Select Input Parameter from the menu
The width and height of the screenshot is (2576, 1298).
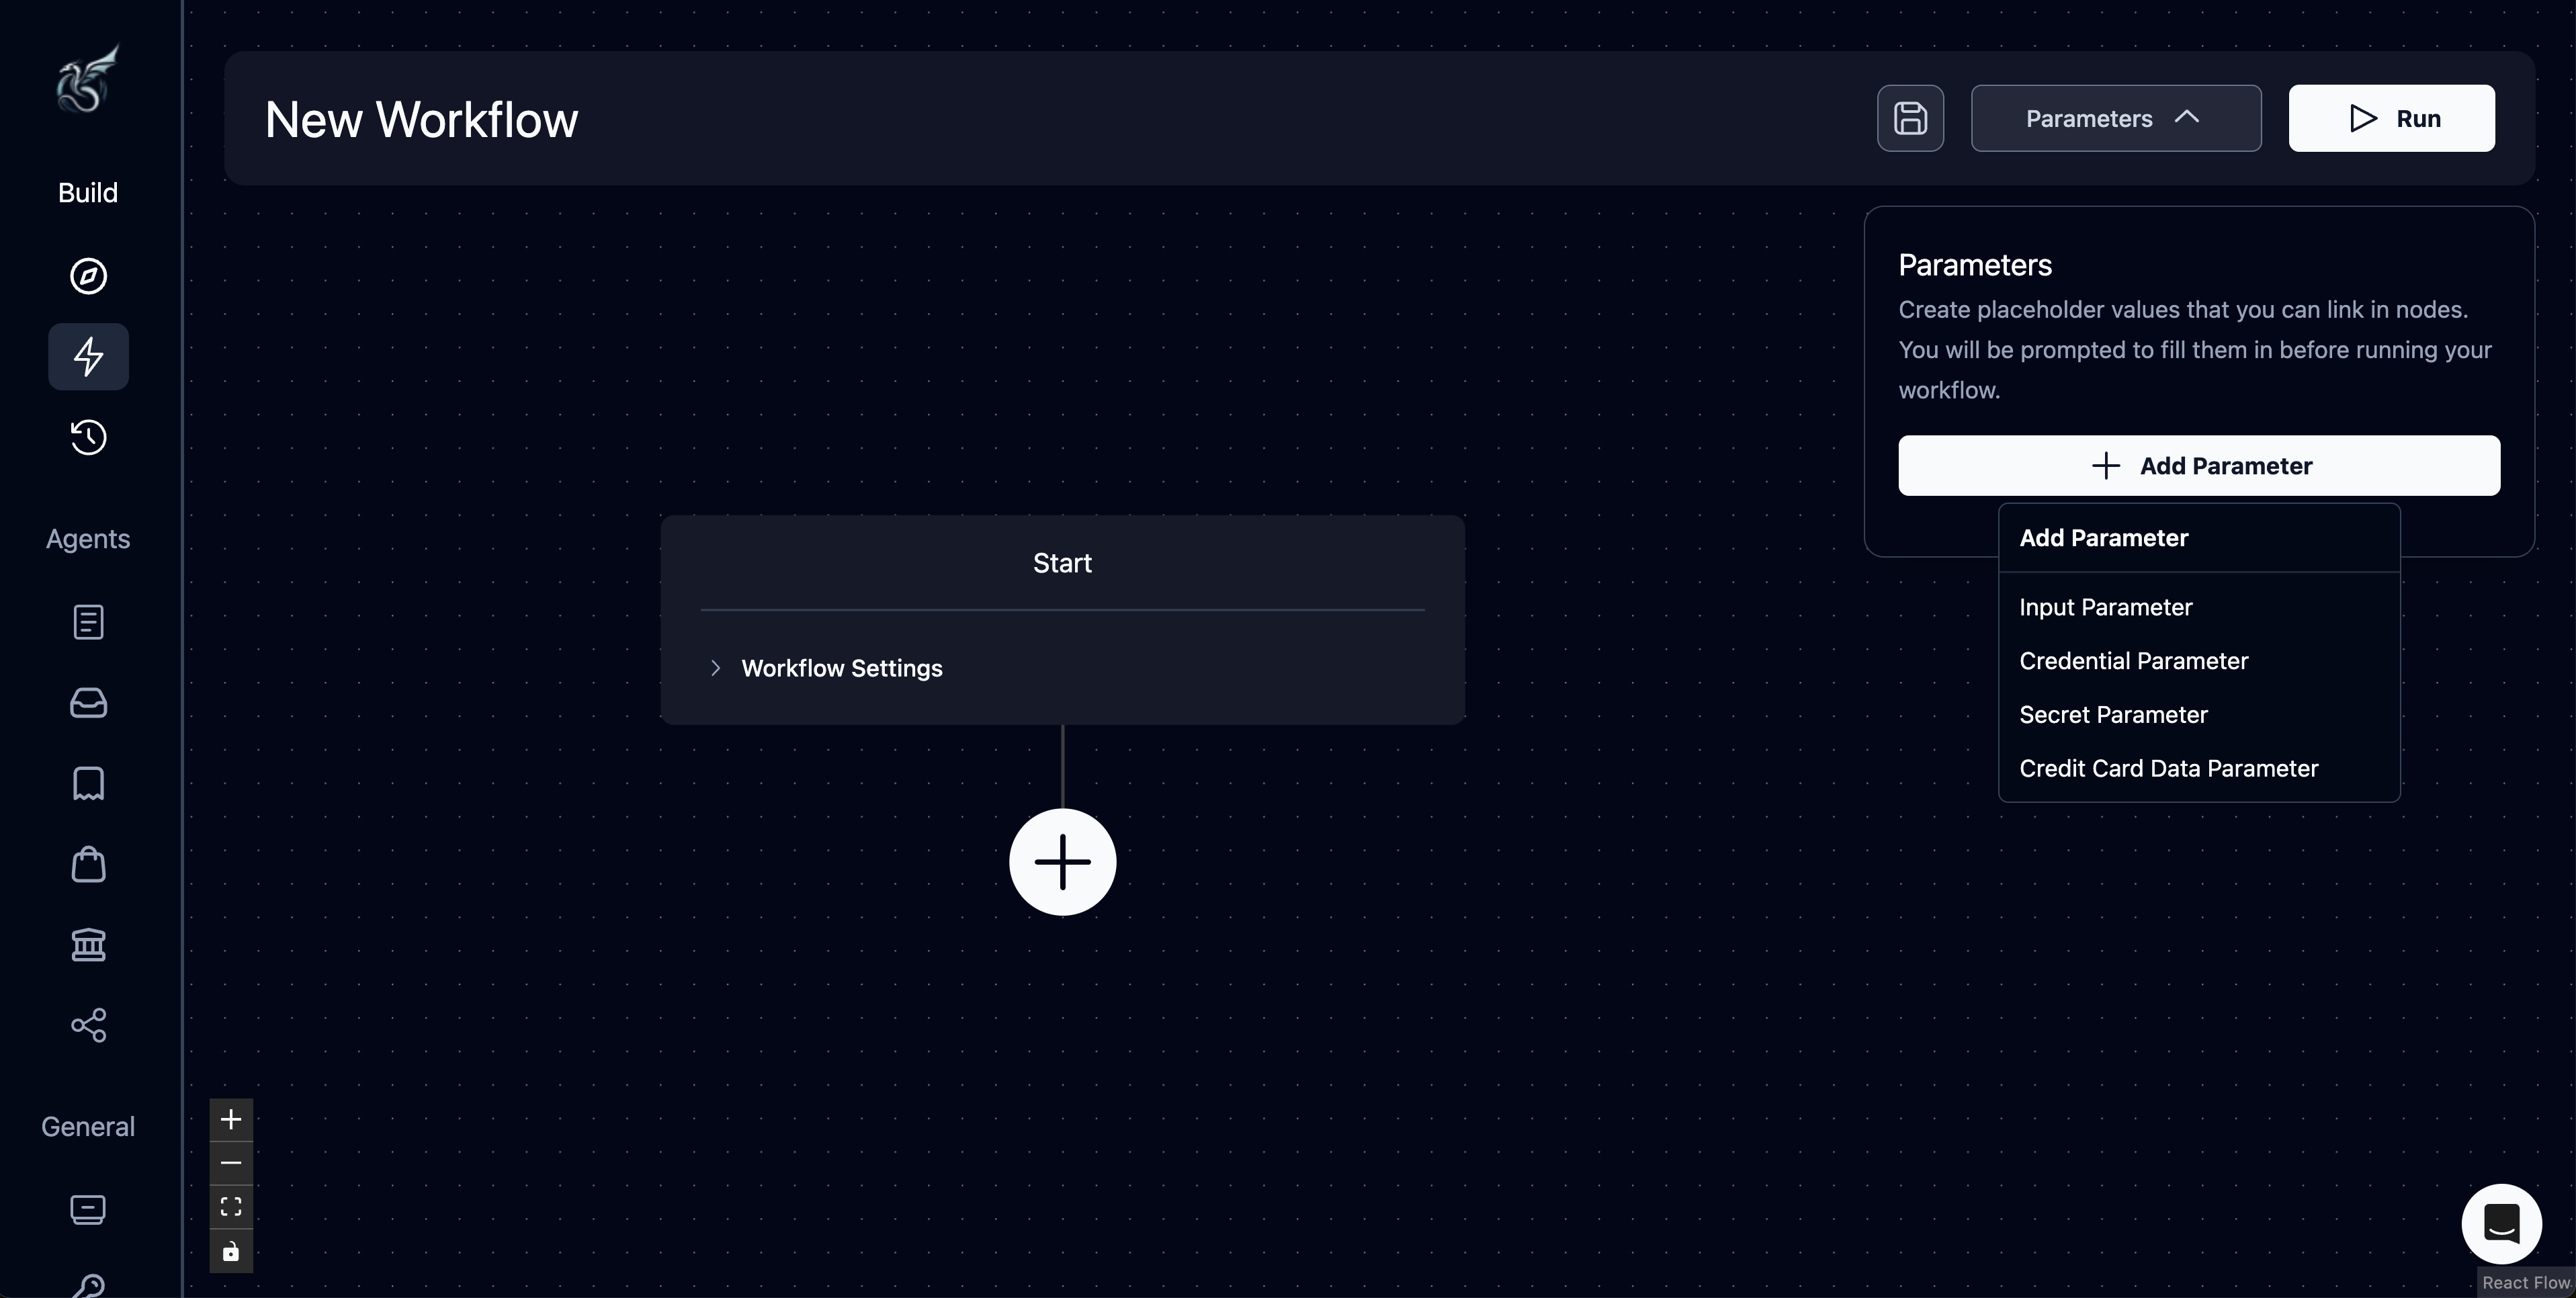(2104, 606)
